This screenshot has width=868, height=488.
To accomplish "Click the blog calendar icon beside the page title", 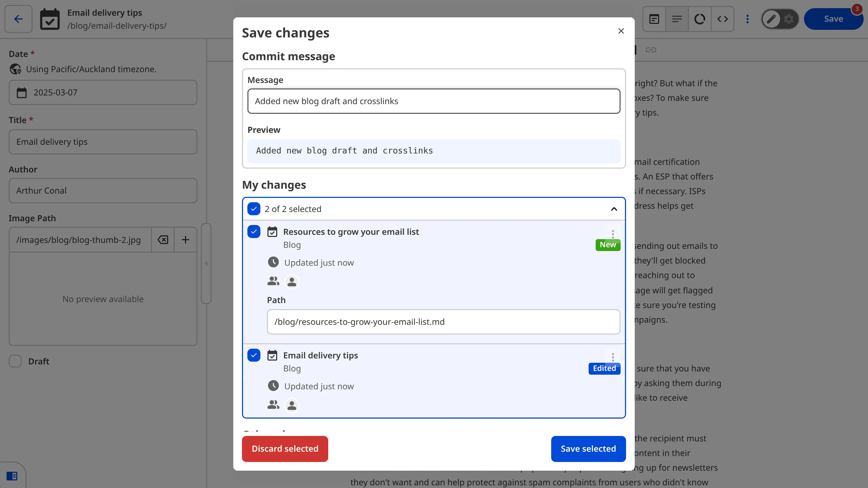I will pos(50,19).
